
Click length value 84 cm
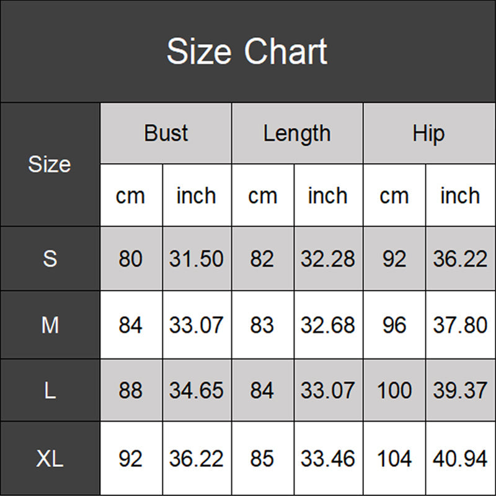[262, 391]
